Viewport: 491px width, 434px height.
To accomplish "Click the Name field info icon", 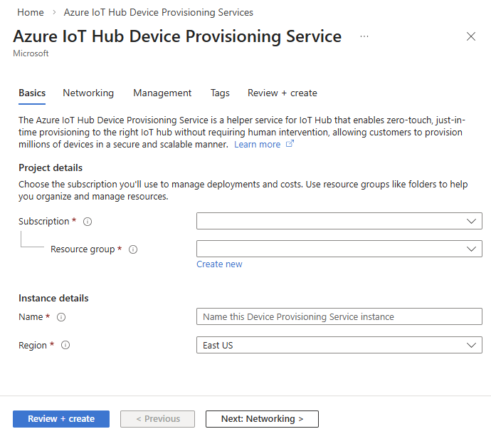I will pos(61,317).
